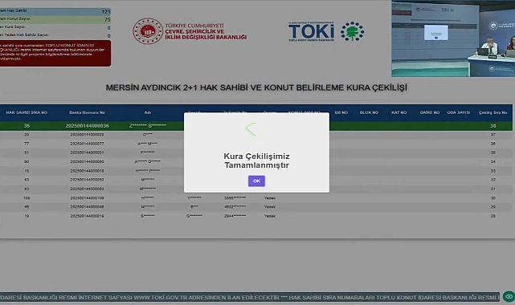Open the live camera feed thumbnail

[453, 39]
